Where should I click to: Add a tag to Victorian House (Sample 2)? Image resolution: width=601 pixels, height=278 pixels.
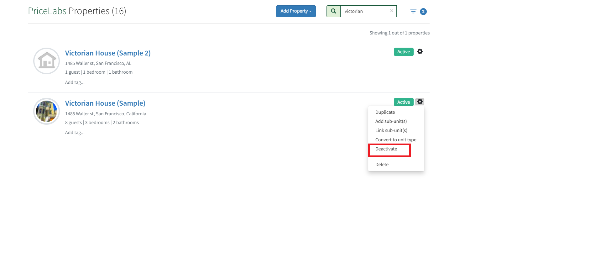pos(75,82)
